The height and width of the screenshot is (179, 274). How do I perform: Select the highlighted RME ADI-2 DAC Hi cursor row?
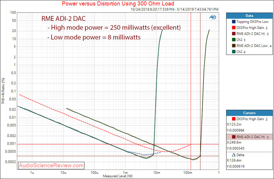click(x=249, y=137)
